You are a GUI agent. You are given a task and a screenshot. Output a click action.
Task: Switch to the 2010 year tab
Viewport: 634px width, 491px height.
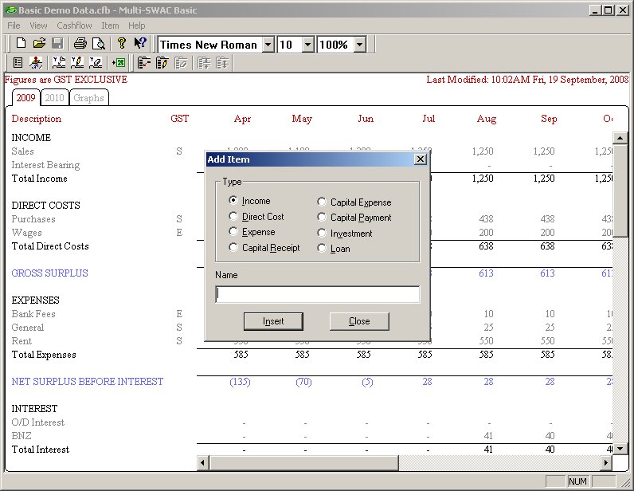(55, 97)
